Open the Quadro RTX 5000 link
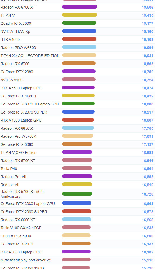The image size is (155, 269). click(x=16, y=236)
